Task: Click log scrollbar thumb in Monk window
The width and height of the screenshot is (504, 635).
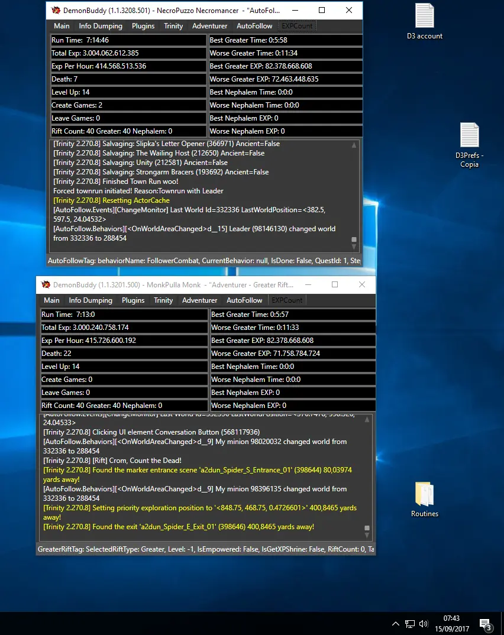Action: click(x=367, y=528)
